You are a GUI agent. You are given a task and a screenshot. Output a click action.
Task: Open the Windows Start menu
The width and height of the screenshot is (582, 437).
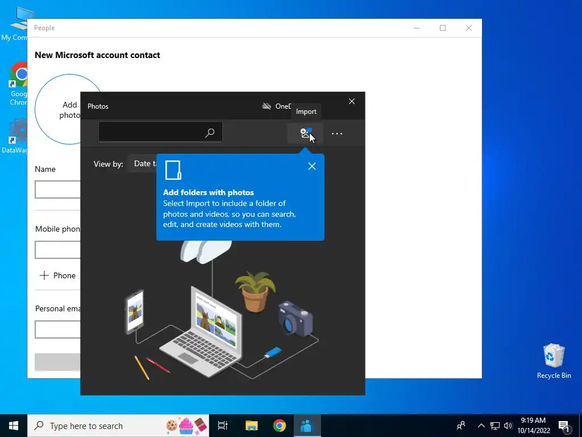(14, 426)
